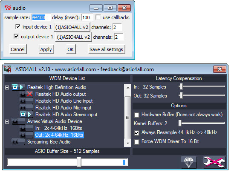
Task: Click Apply in the audio dialog
Action: click(x=46, y=49)
